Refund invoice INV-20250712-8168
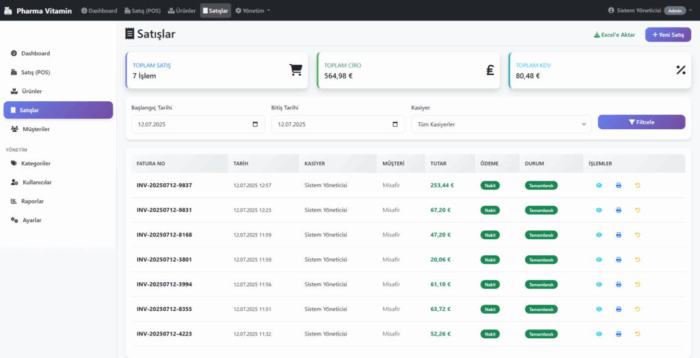Image resolution: width=700 pixels, height=358 pixels. [x=638, y=235]
